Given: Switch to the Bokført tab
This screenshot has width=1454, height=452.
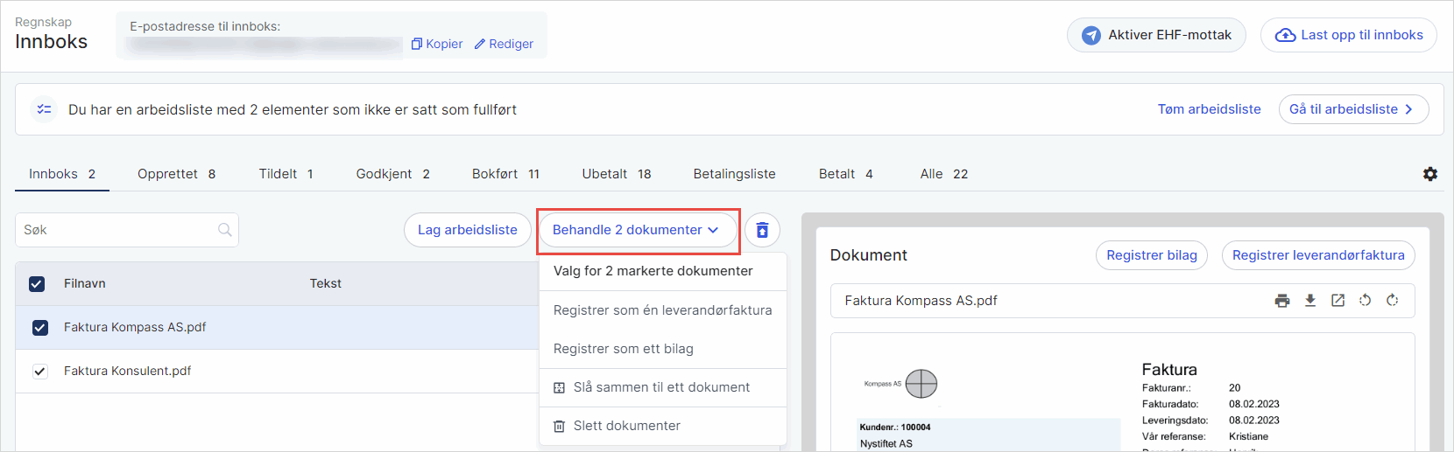Looking at the screenshot, I should (x=505, y=174).
